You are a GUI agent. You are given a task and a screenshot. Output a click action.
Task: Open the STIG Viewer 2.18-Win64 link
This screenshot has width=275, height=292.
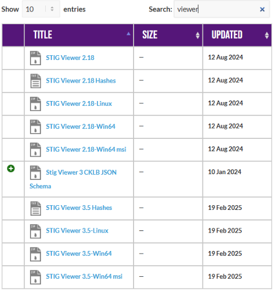tap(80, 127)
